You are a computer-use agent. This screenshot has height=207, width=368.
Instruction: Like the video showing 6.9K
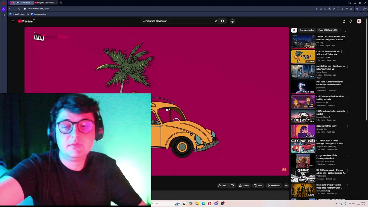click(x=223, y=185)
